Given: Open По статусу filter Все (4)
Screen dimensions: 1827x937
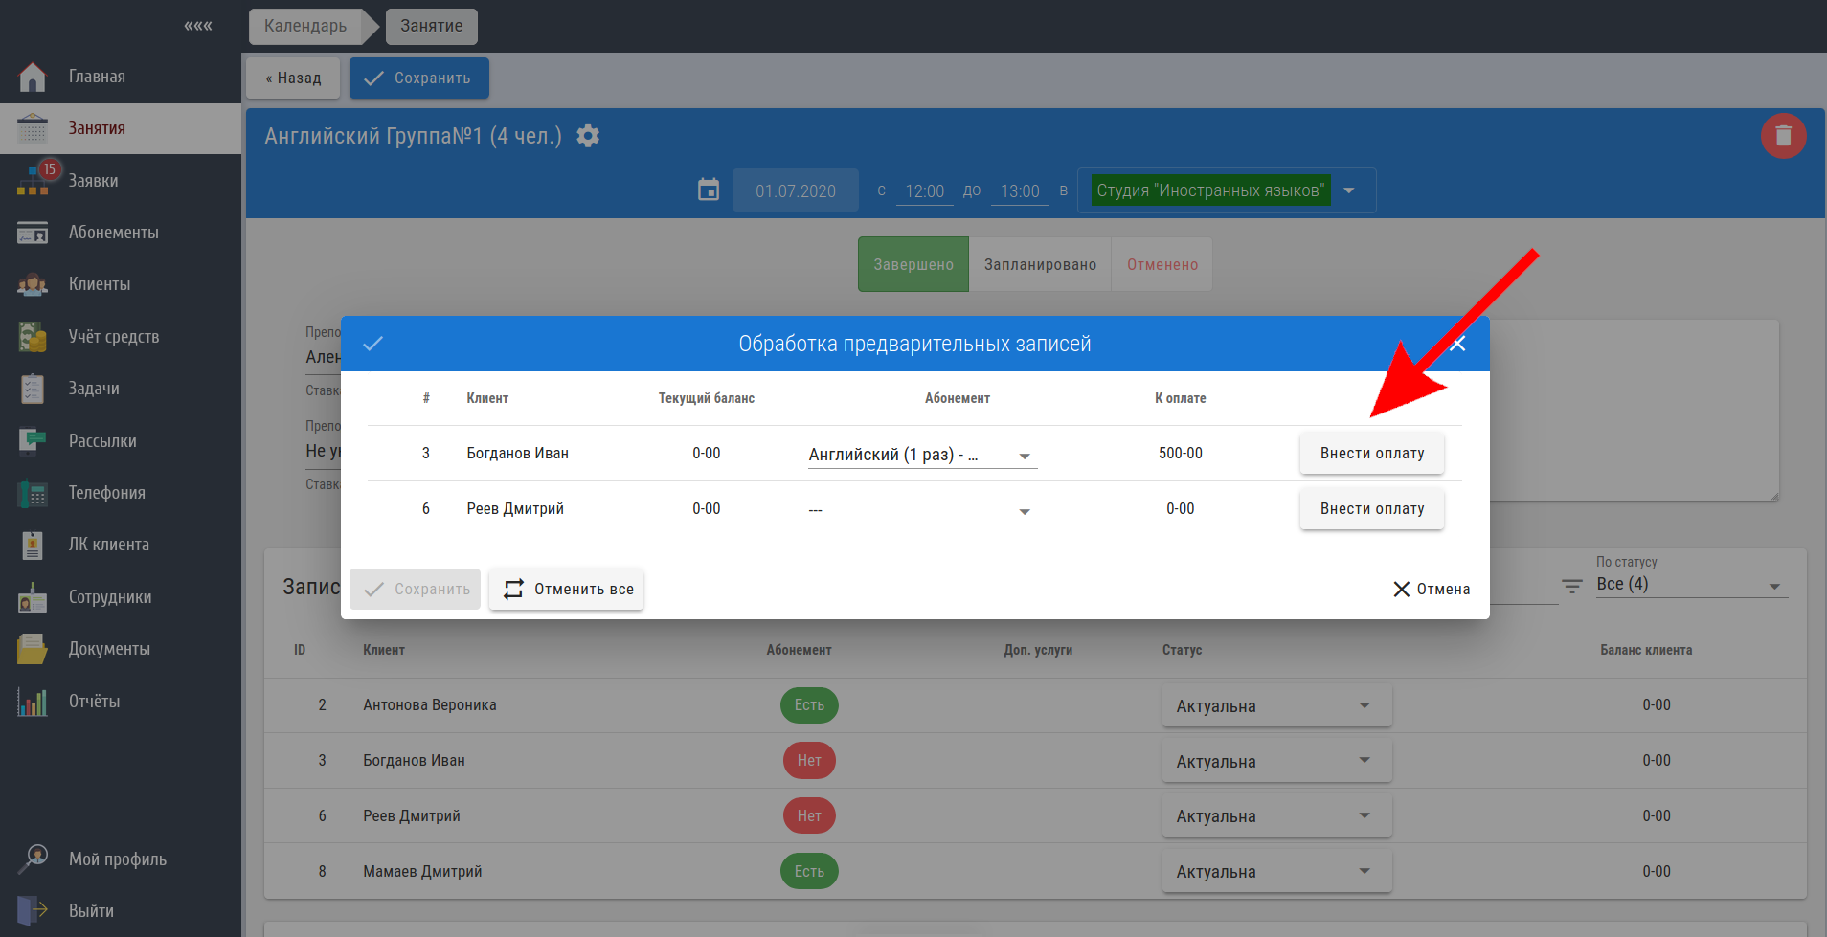Looking at the screenshot, I should (x=1692, y=585).
